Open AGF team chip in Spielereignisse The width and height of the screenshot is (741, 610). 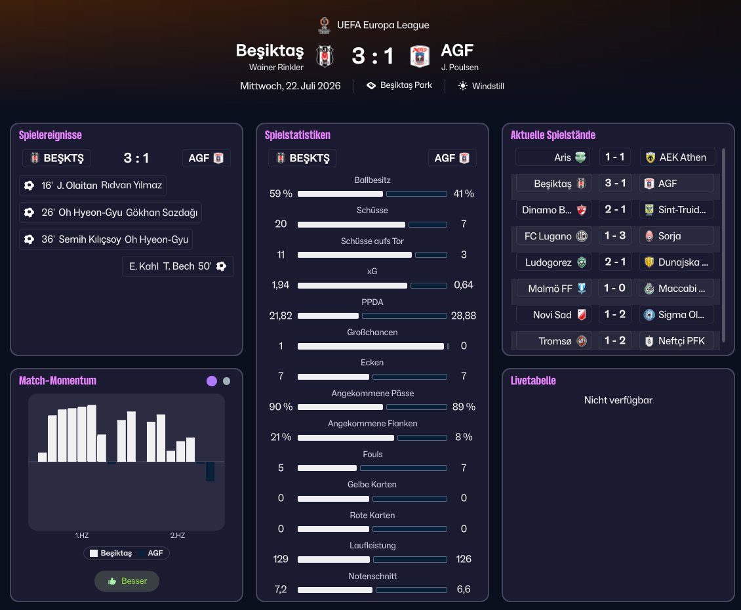tap(206, 158)
